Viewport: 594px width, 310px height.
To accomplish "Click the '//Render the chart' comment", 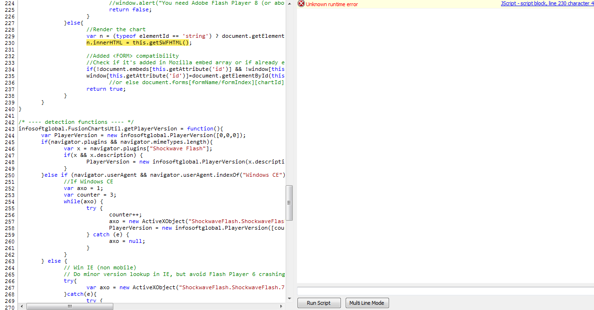I will pyautogui.click(x=116, y=29).
